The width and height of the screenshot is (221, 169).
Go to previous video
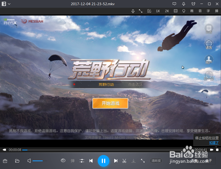[x=91, y=161]
